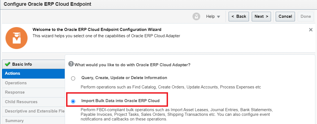Click the Back button
Screen dimensions: 317x124
(x=239, y=16)
